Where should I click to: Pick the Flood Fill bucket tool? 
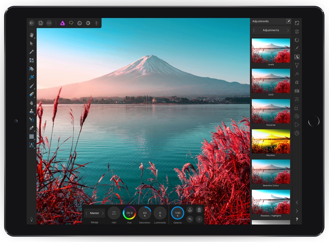pyautogui.click(x=32, y=69)
